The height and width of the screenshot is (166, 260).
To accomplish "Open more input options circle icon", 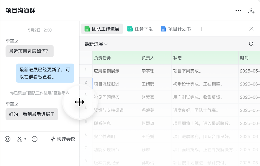I will 35,139.
